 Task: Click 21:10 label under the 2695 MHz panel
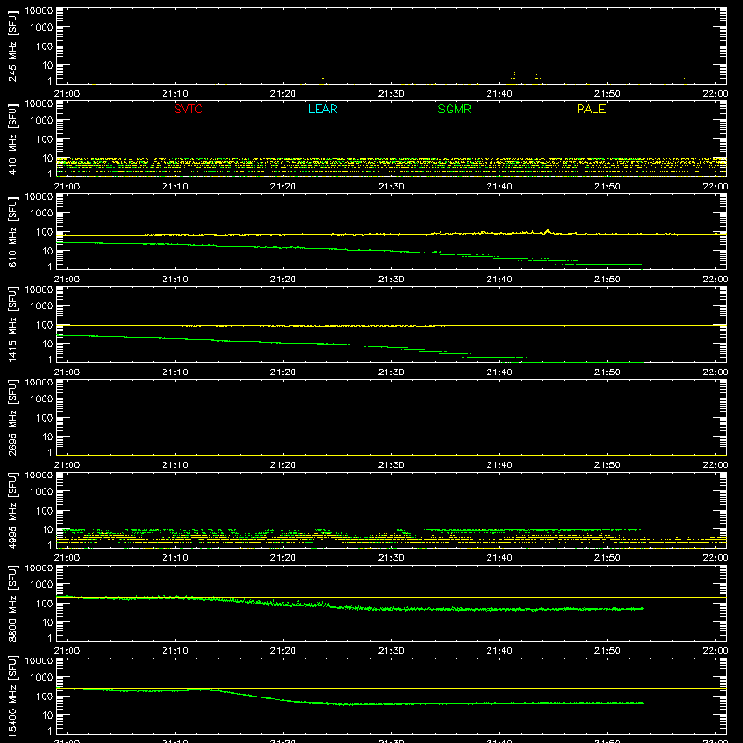click(175, 465)
